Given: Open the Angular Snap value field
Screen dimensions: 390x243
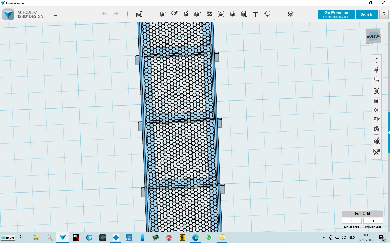Looking at the screenshot, I should (x=373, y=221).
